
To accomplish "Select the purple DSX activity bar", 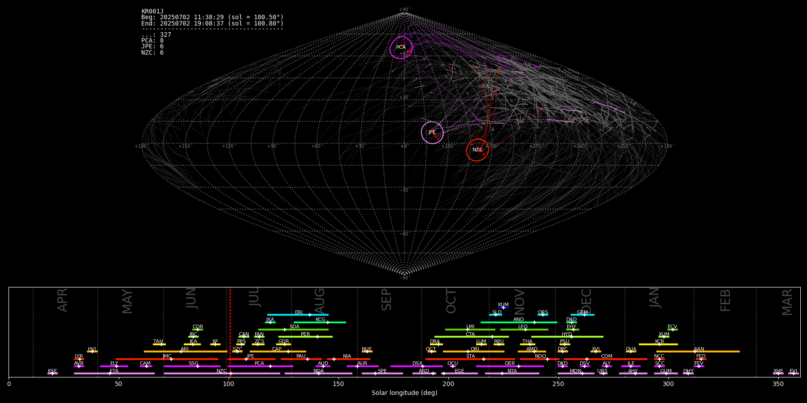I will click(417, 366).
